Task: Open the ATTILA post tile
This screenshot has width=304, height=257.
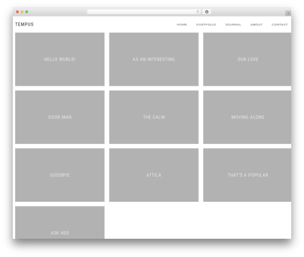Action: pos(154,175)
